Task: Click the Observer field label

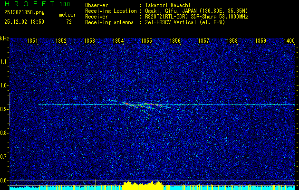Action: point(96,5)
